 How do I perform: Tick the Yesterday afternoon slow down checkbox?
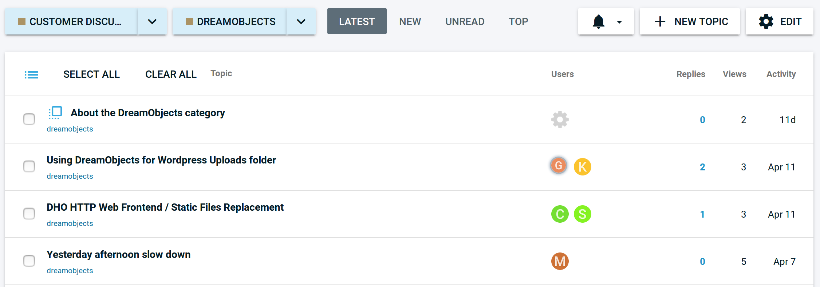click(x=29, y=261)
